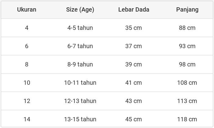The width and height of the screenshot is (214, 128).
Task: Select the 108 cm length cell
Action: (187, 83)
